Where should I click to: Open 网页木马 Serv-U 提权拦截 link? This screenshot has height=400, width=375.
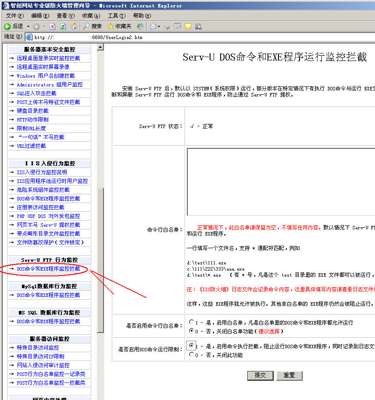pos(49,225)
